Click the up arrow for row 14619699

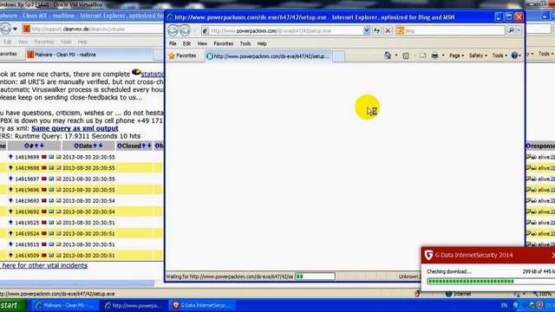(10, 157)
